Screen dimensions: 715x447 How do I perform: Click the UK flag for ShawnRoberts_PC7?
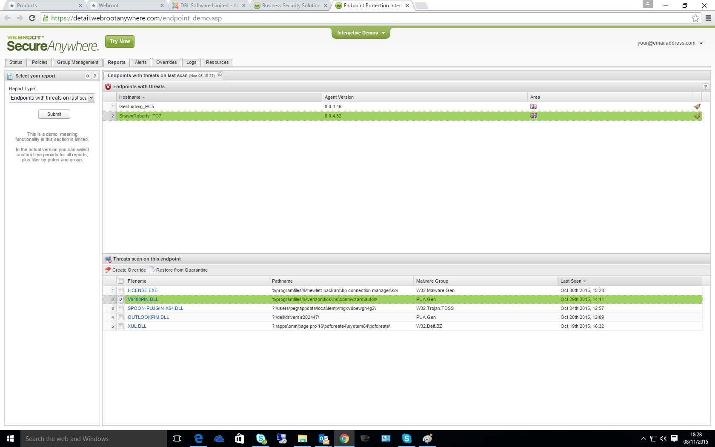[x=534, y=116]
